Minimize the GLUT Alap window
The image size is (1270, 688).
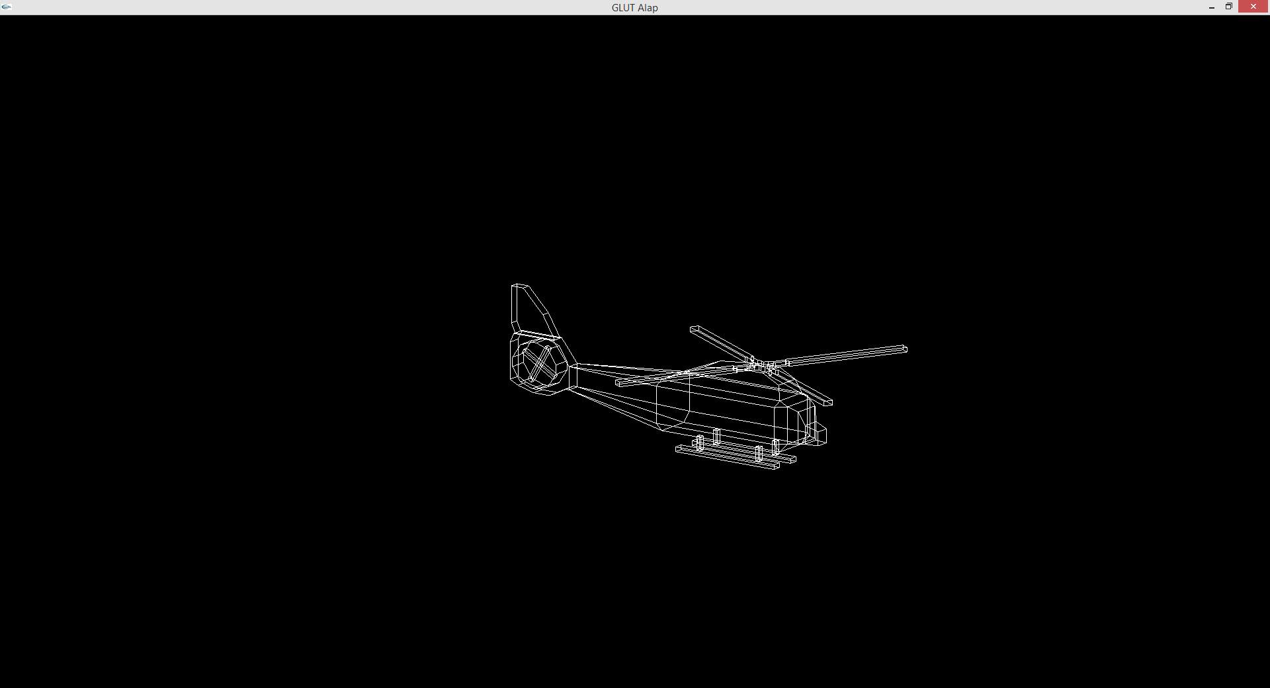click(1211, 7)
